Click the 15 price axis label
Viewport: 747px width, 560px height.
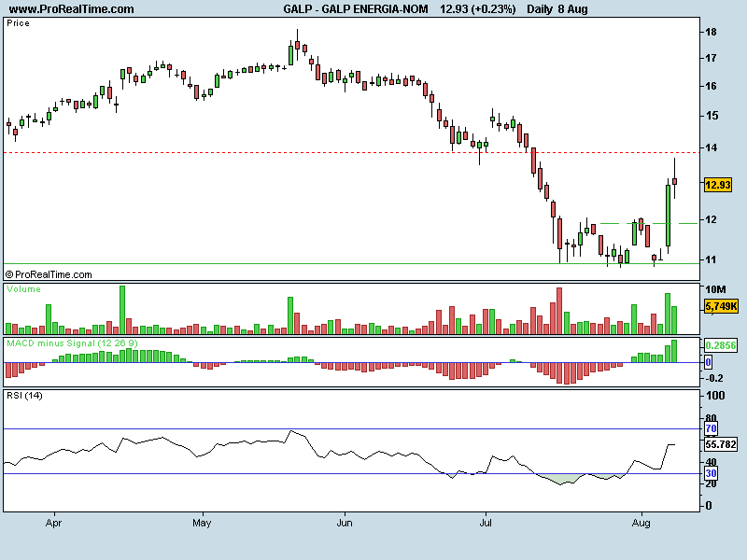pos(711,116)
